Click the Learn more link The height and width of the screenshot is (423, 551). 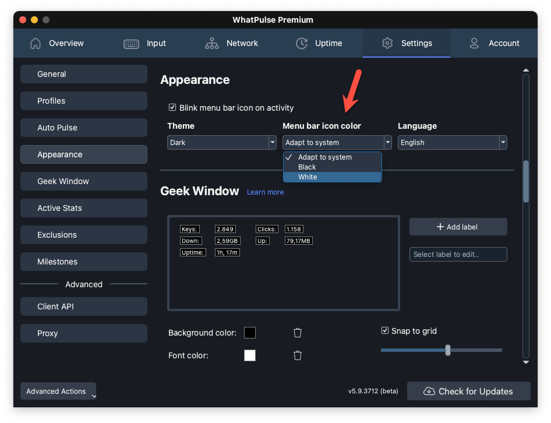[x=265, y=192]
